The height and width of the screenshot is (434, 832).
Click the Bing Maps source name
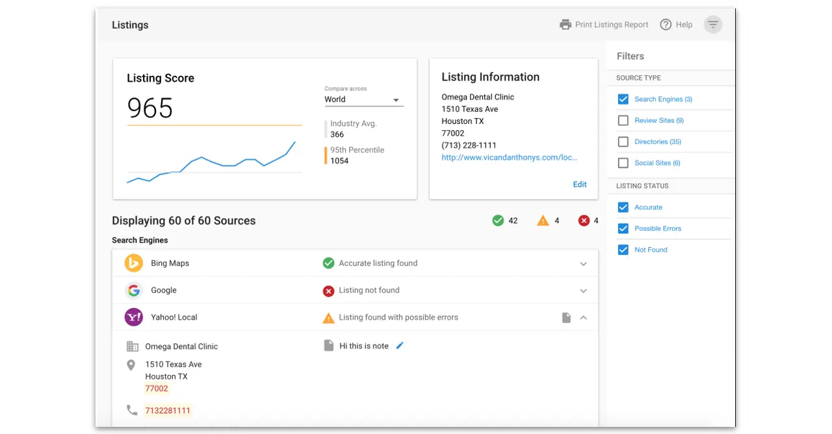(170, 263)
